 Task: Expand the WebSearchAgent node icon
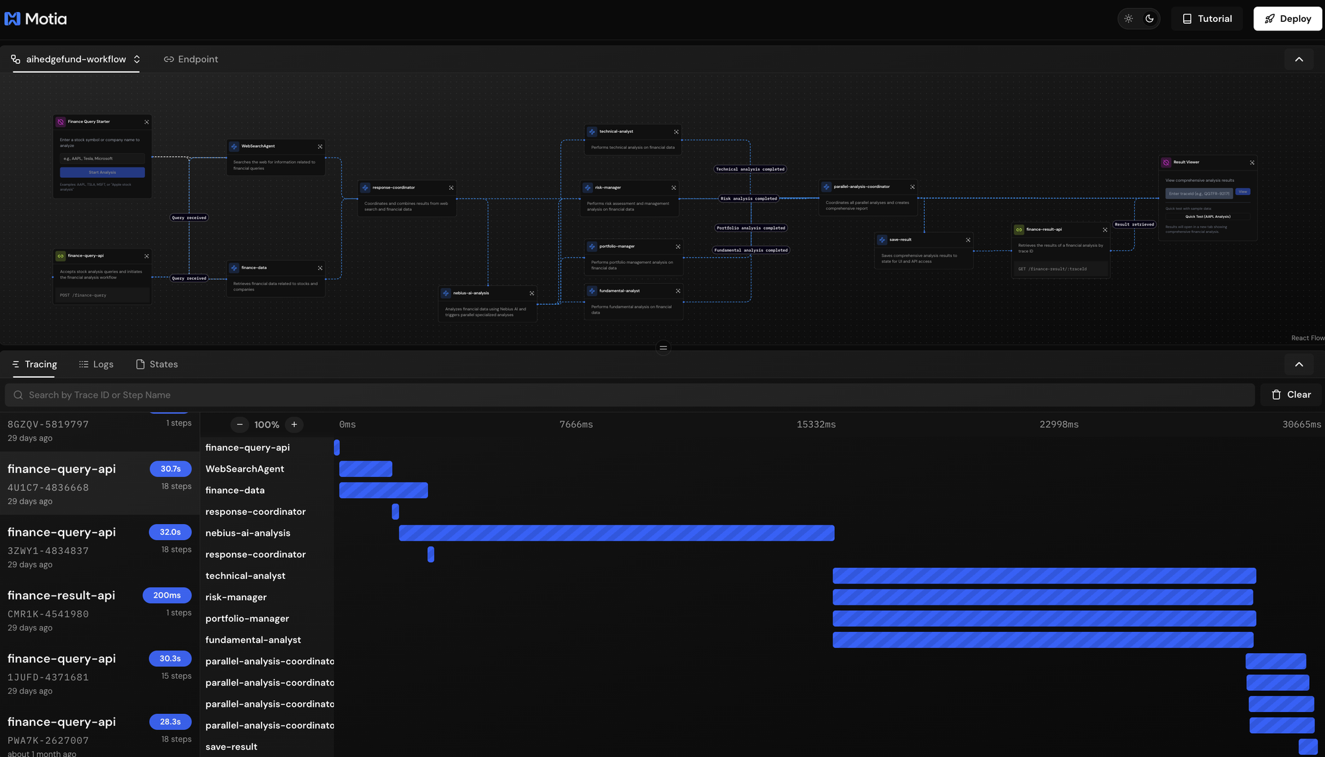(320, 147)
